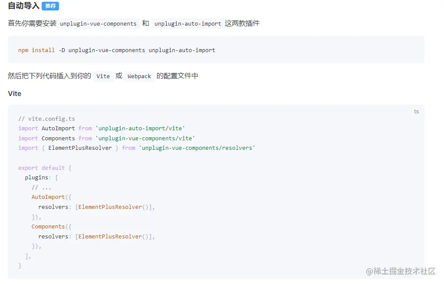
Task: Click the npm install command line
Action: (x=117, y=50)
